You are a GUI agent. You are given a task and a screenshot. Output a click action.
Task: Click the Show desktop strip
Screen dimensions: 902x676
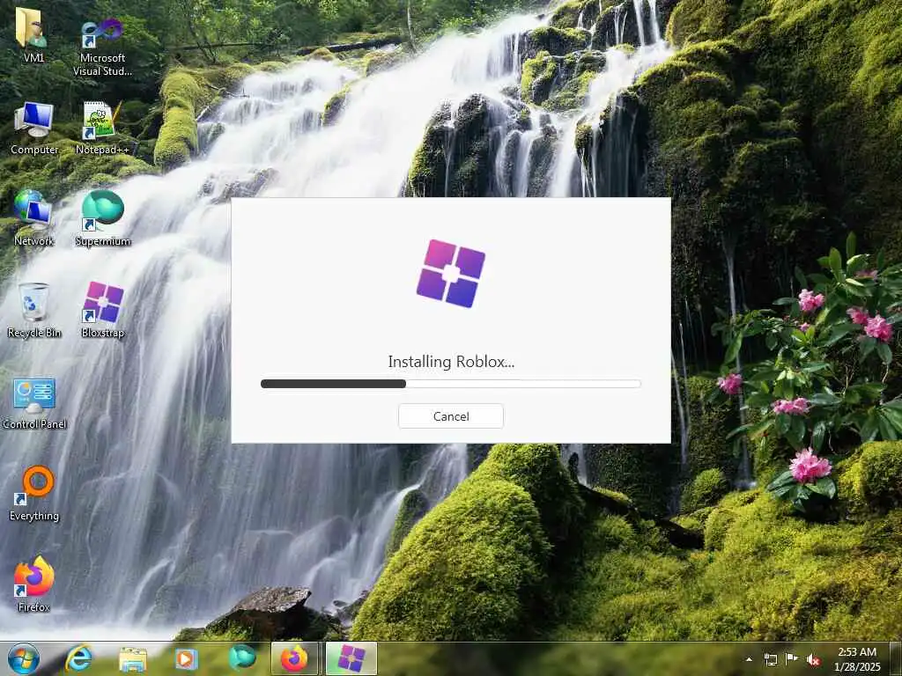(x=895, y=658)
